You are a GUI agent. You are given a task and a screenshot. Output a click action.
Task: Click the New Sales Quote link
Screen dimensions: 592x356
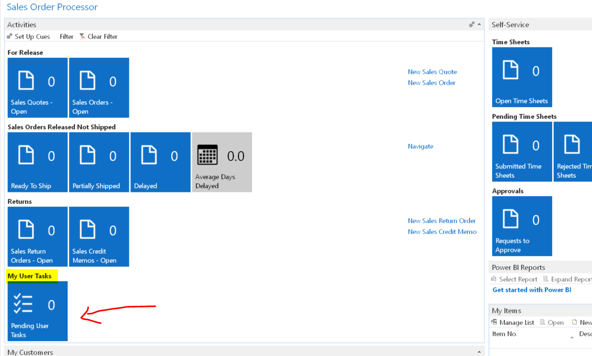point(432,71)
